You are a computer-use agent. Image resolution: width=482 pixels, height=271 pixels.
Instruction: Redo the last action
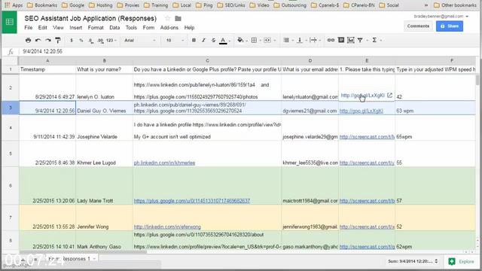[x=48, y=40]
